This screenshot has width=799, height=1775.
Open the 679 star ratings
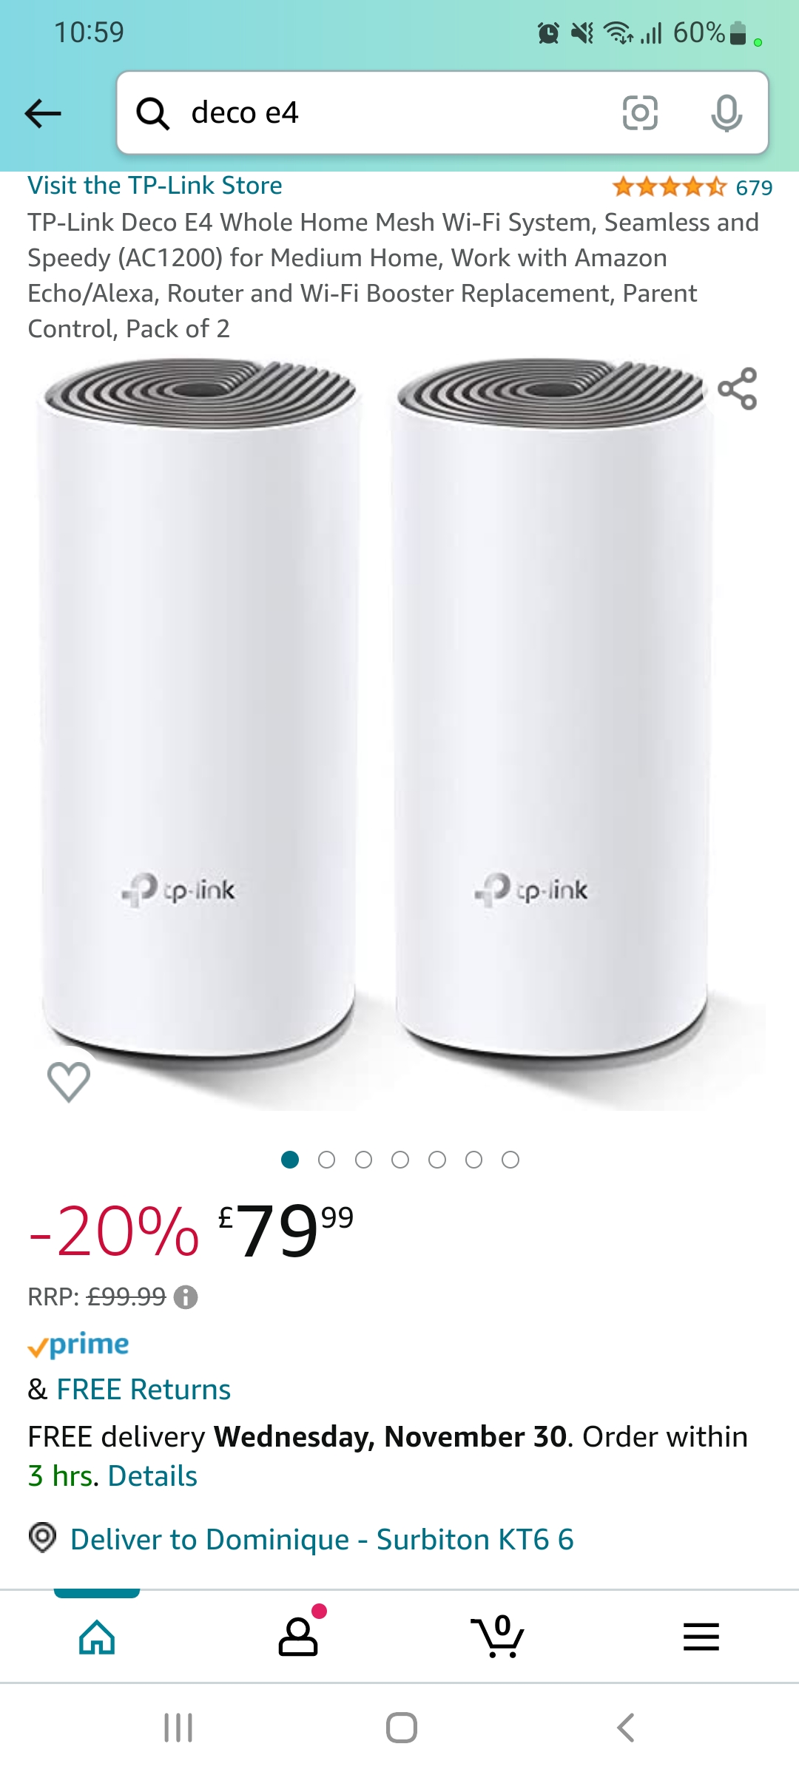click(692, 187)
